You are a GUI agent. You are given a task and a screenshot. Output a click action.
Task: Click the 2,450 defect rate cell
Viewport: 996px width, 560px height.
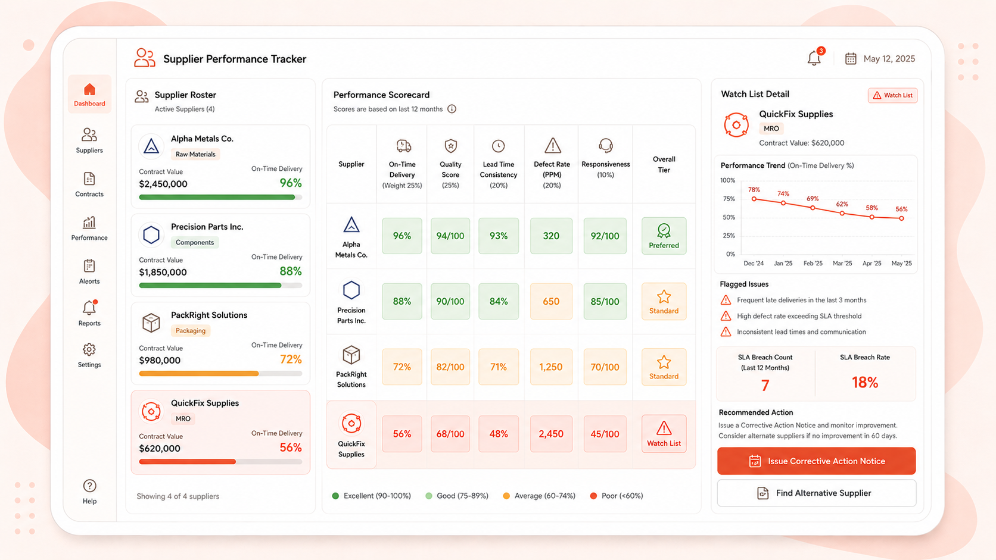tap(551, 434)
